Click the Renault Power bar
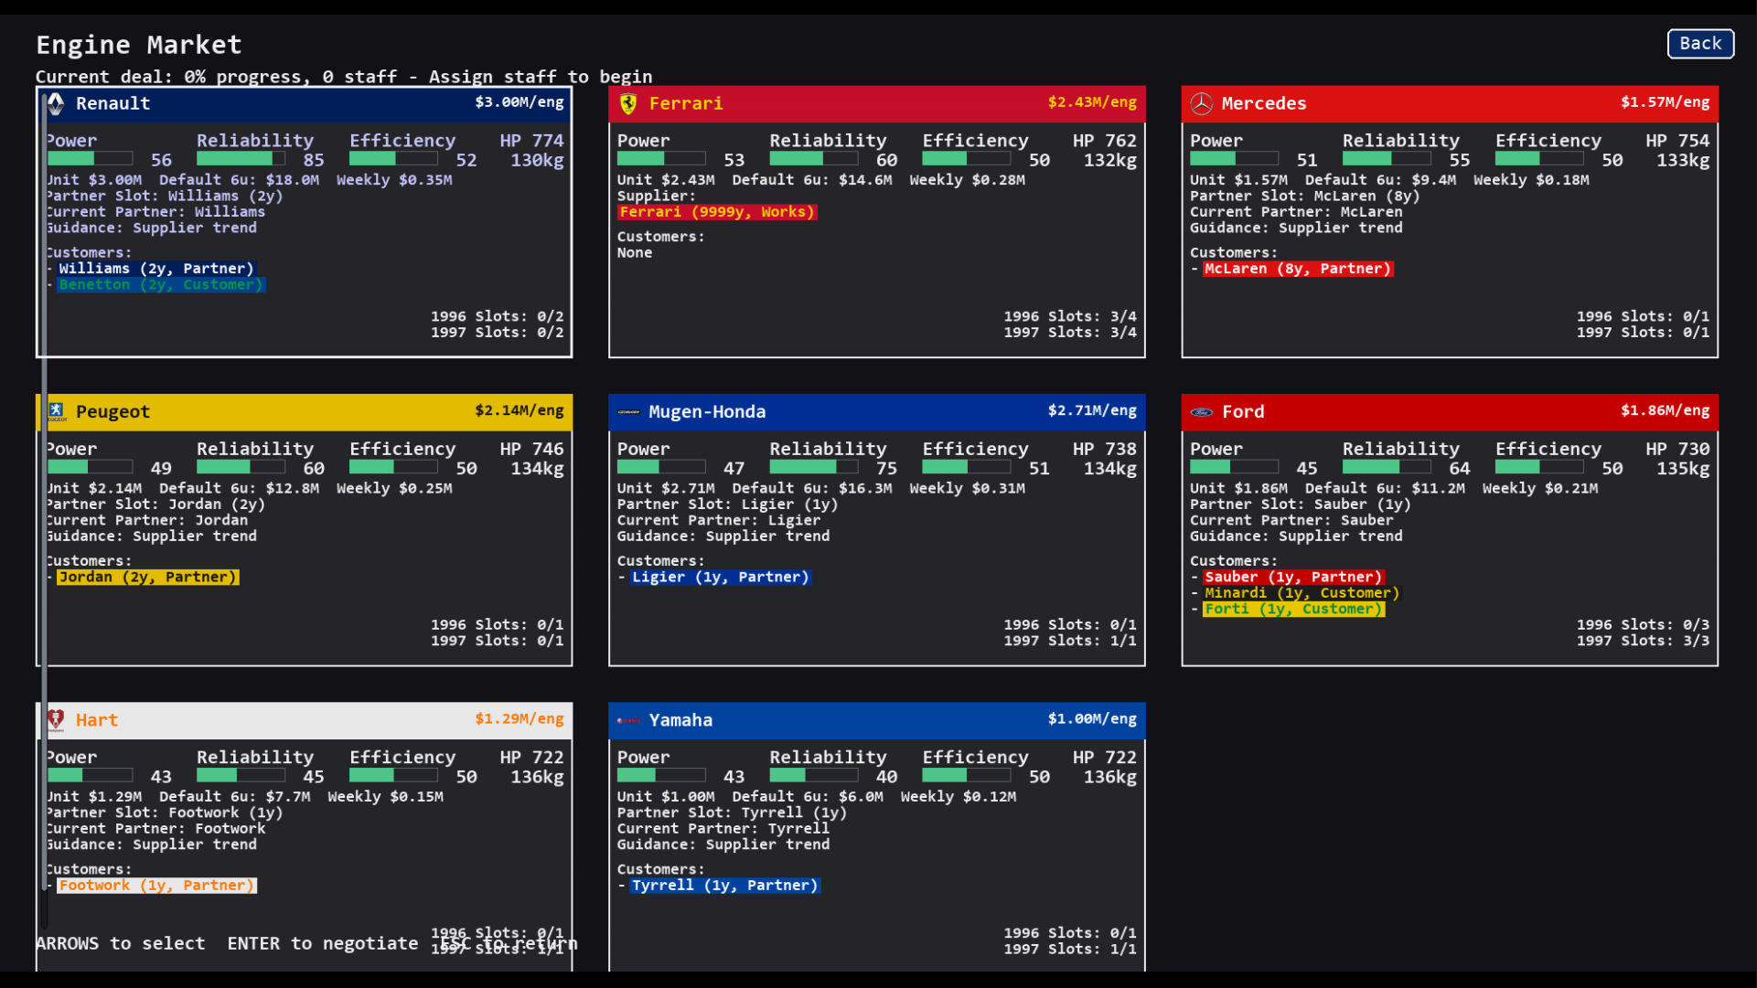 click(x=90, y=159)
